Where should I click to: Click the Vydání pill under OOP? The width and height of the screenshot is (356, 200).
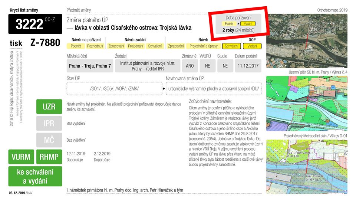pos(252,46)
